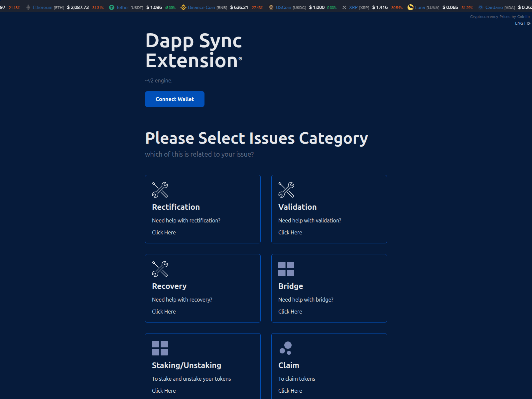Click the Binance Coin diamond icon
Screen dimensions: 532x399
click(x=184, y=7)
